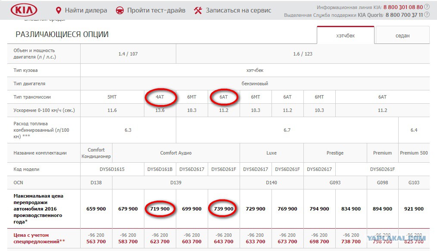Click the 6.4 fuel consumption cell
Screen dimensions: 437x251
point(414,130)
